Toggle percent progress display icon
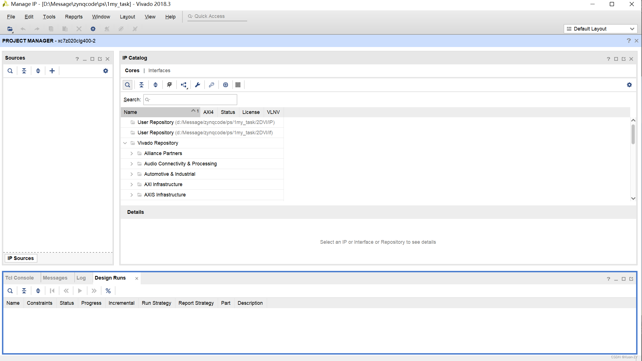Viewport: 642px width, 361px height. [x=108, y=291]
